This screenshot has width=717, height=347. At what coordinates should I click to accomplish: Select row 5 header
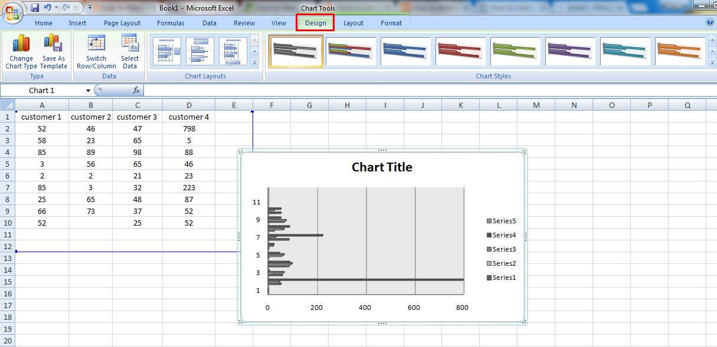click(8, 164)
